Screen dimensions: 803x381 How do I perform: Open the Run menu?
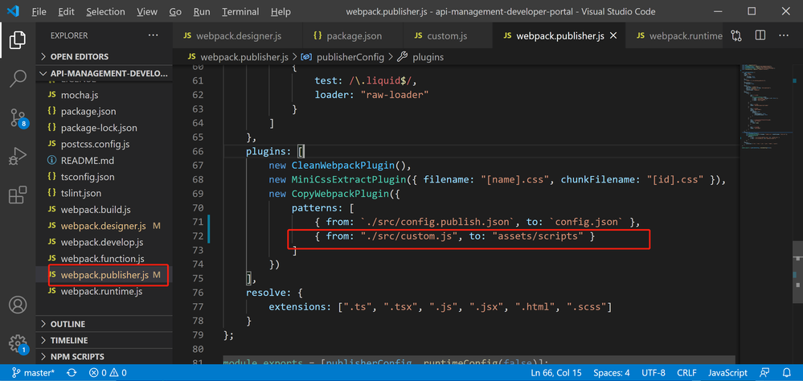point(202,11)
